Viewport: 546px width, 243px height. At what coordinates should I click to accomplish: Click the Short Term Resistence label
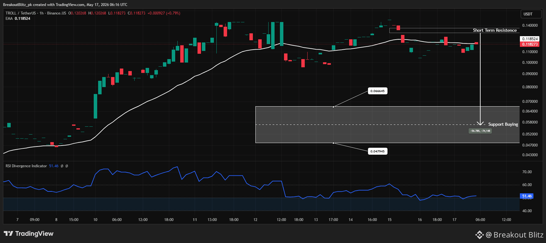(x=495, y=30)
